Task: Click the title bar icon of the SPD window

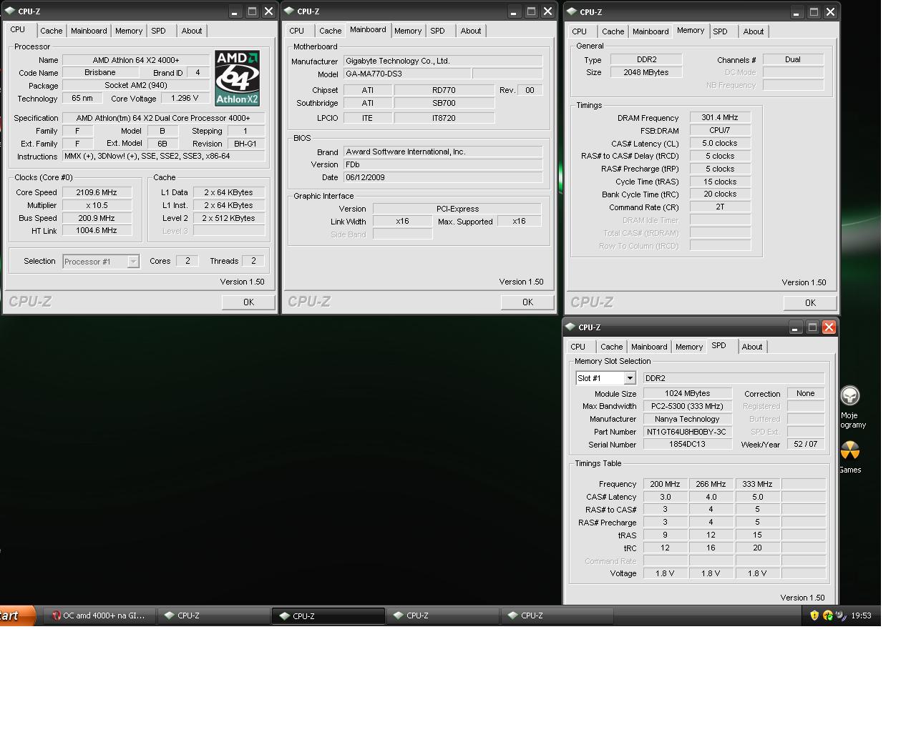Action: coord(570,327)
